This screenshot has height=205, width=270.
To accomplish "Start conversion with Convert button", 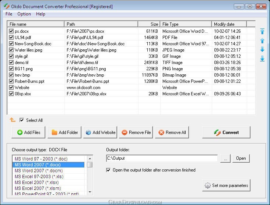I will pyautogui.click(x=226, y=132).
